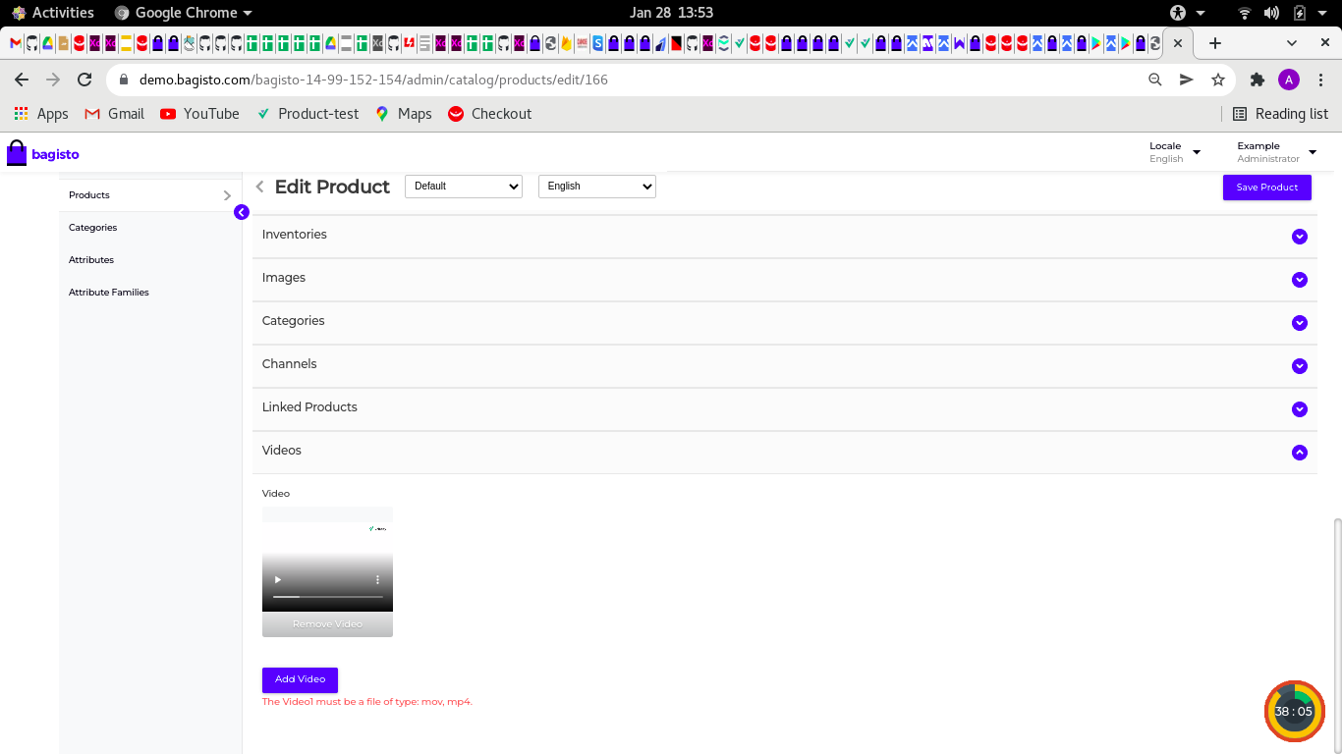
Task: Click the Add Video button
Action: pyautogui.click(x=300, y=679)
